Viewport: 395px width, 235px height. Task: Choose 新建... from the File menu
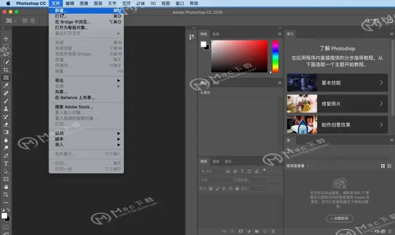coord(86,11)
